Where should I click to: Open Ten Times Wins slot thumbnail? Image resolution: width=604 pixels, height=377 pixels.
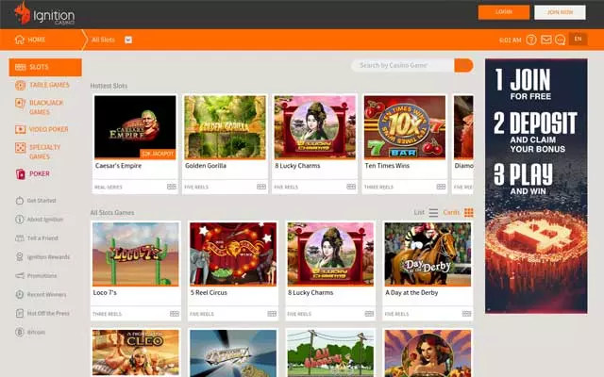405,127
